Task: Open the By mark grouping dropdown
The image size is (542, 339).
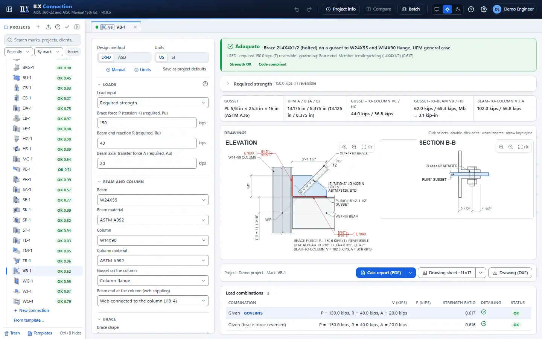Action: click(48, 52)
